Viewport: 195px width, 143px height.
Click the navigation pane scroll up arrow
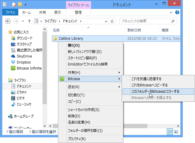click(x=45, y=29)
